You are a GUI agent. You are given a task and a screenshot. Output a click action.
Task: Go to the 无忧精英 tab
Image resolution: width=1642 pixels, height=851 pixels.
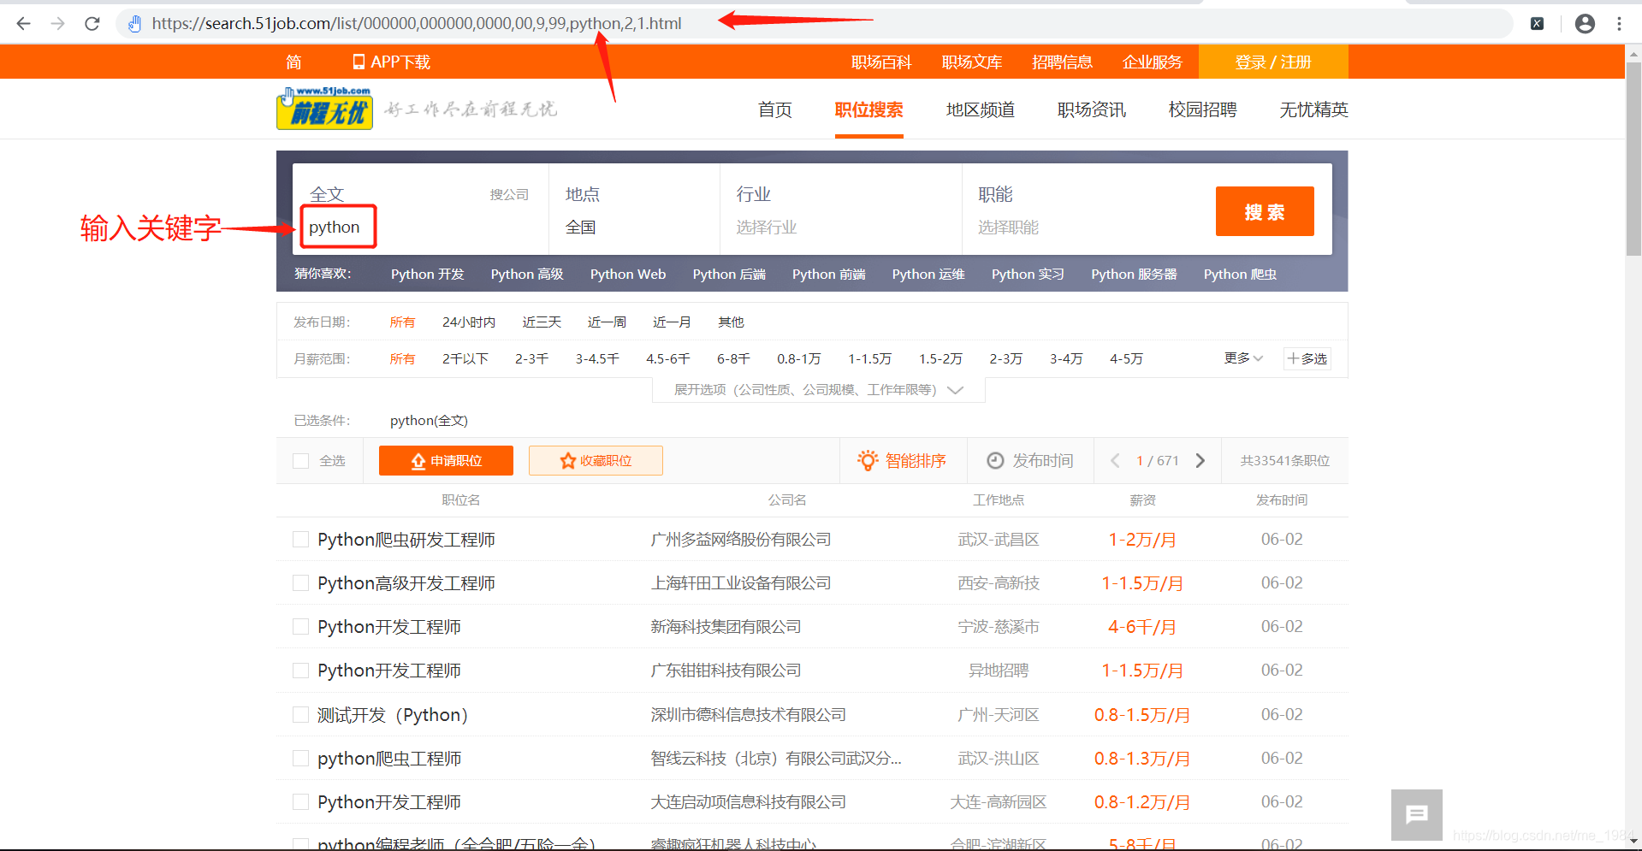1313,109
